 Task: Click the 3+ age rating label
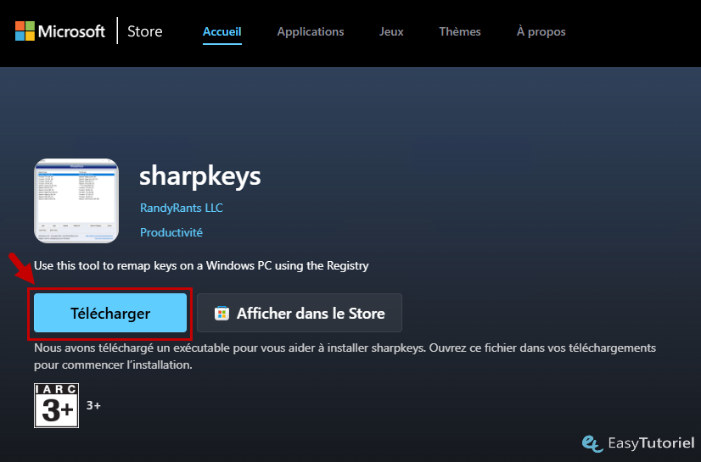93,405
